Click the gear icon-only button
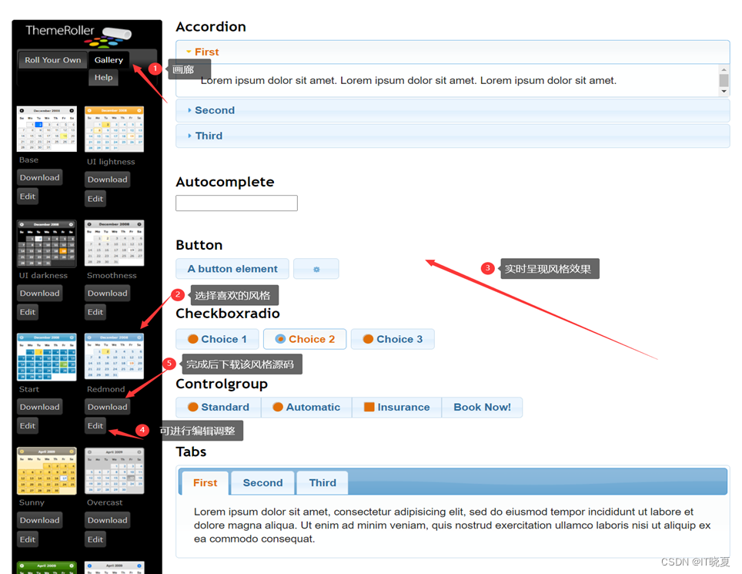The image size is (742, 574). pyautogui.click(x=316, y=269)
